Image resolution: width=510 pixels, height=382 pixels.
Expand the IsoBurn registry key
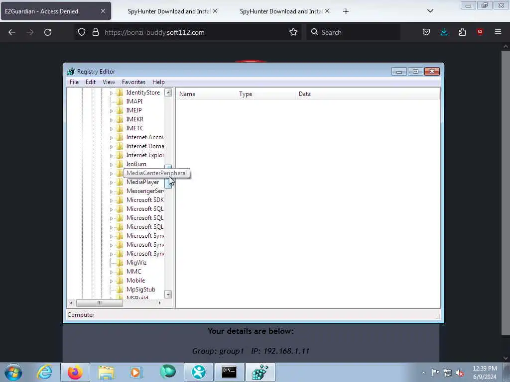coord(111,165)
